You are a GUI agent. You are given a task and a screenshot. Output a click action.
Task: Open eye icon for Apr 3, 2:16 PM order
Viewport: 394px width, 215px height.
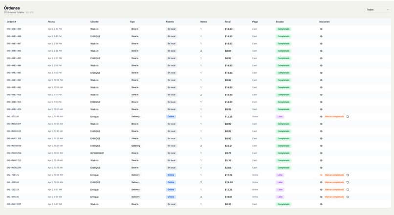point(321,65)
